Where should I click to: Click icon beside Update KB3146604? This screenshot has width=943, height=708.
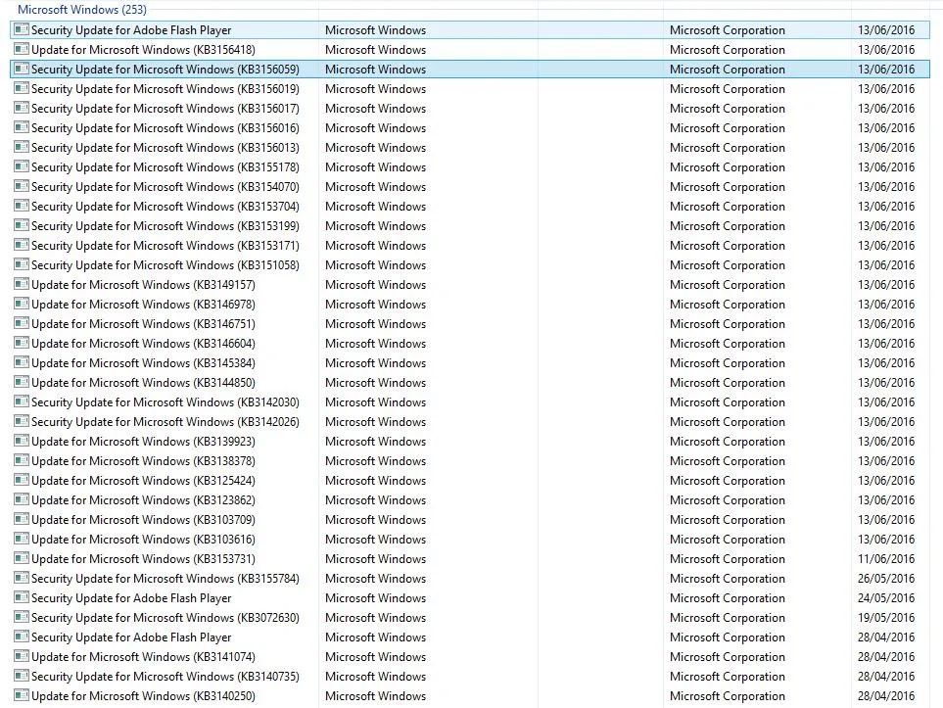(x=21, y=343)
